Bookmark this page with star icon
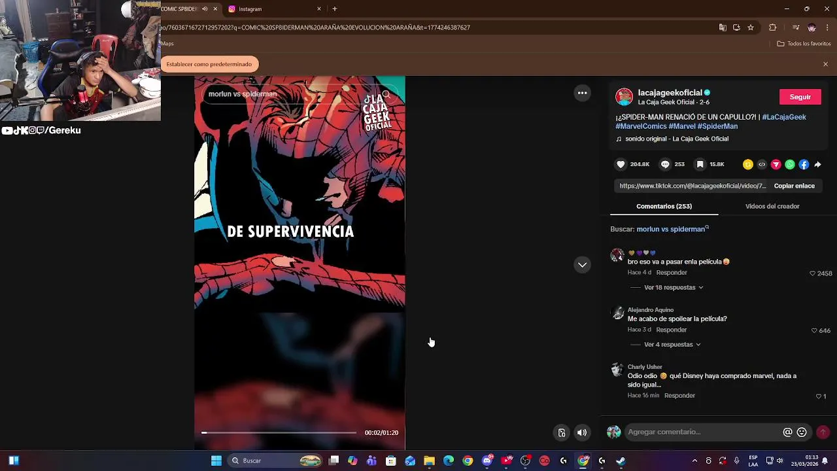This screenshot has width=837, height=471. tap(751, 27)
